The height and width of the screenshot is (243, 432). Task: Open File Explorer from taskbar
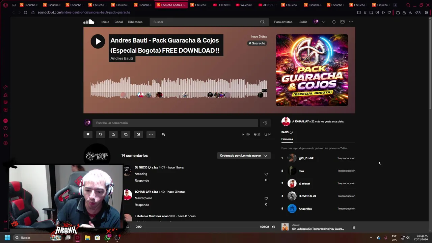click(x=87, y=238)
